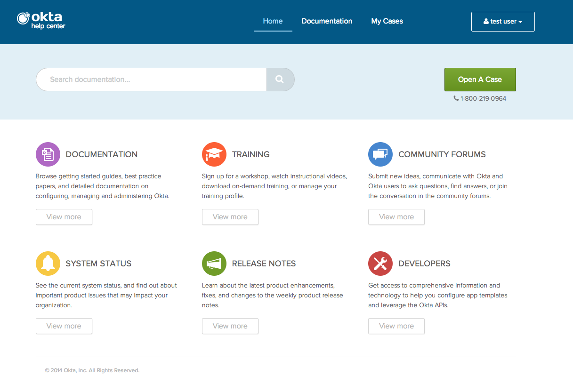
Task: Click View more under Release Notes
Action: (x=230, y=326)
